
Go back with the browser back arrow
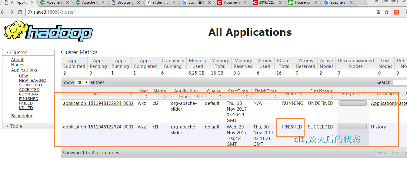pyautogui.click(x=3, y=12)
